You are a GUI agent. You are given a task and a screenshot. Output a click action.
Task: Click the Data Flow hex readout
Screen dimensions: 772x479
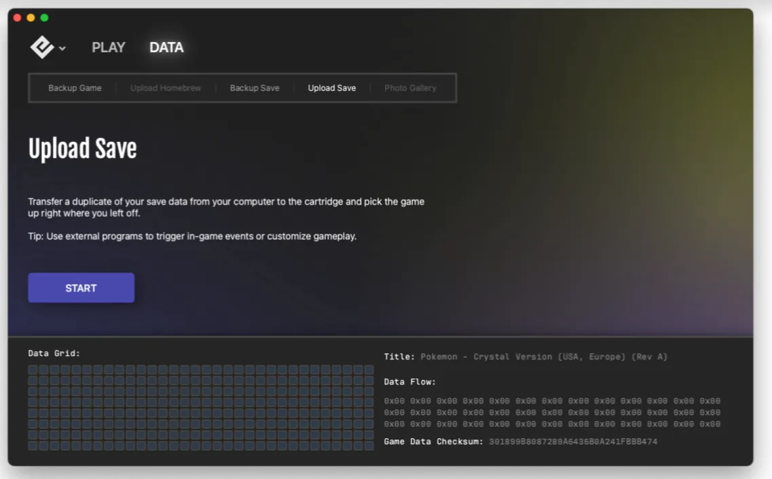tap(551, 412)
